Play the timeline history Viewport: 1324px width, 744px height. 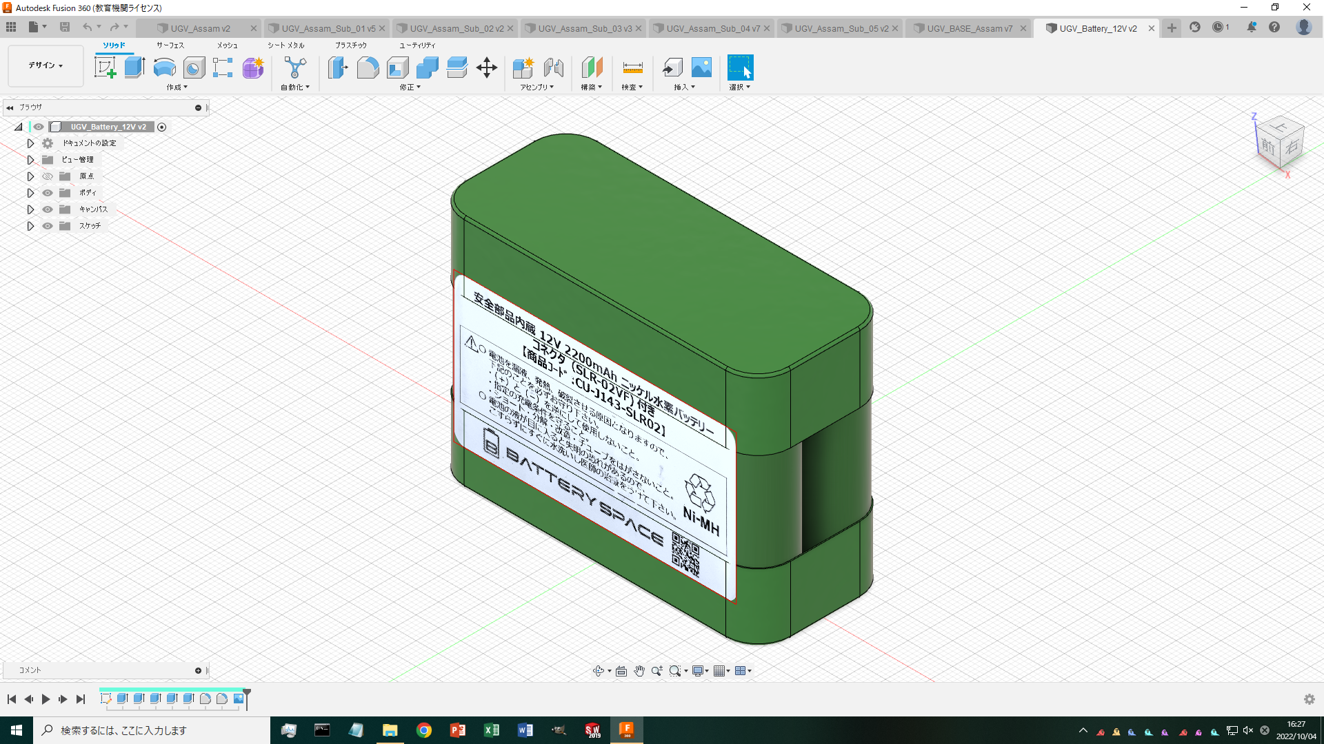pyautogui.click(x=46, y=699)
